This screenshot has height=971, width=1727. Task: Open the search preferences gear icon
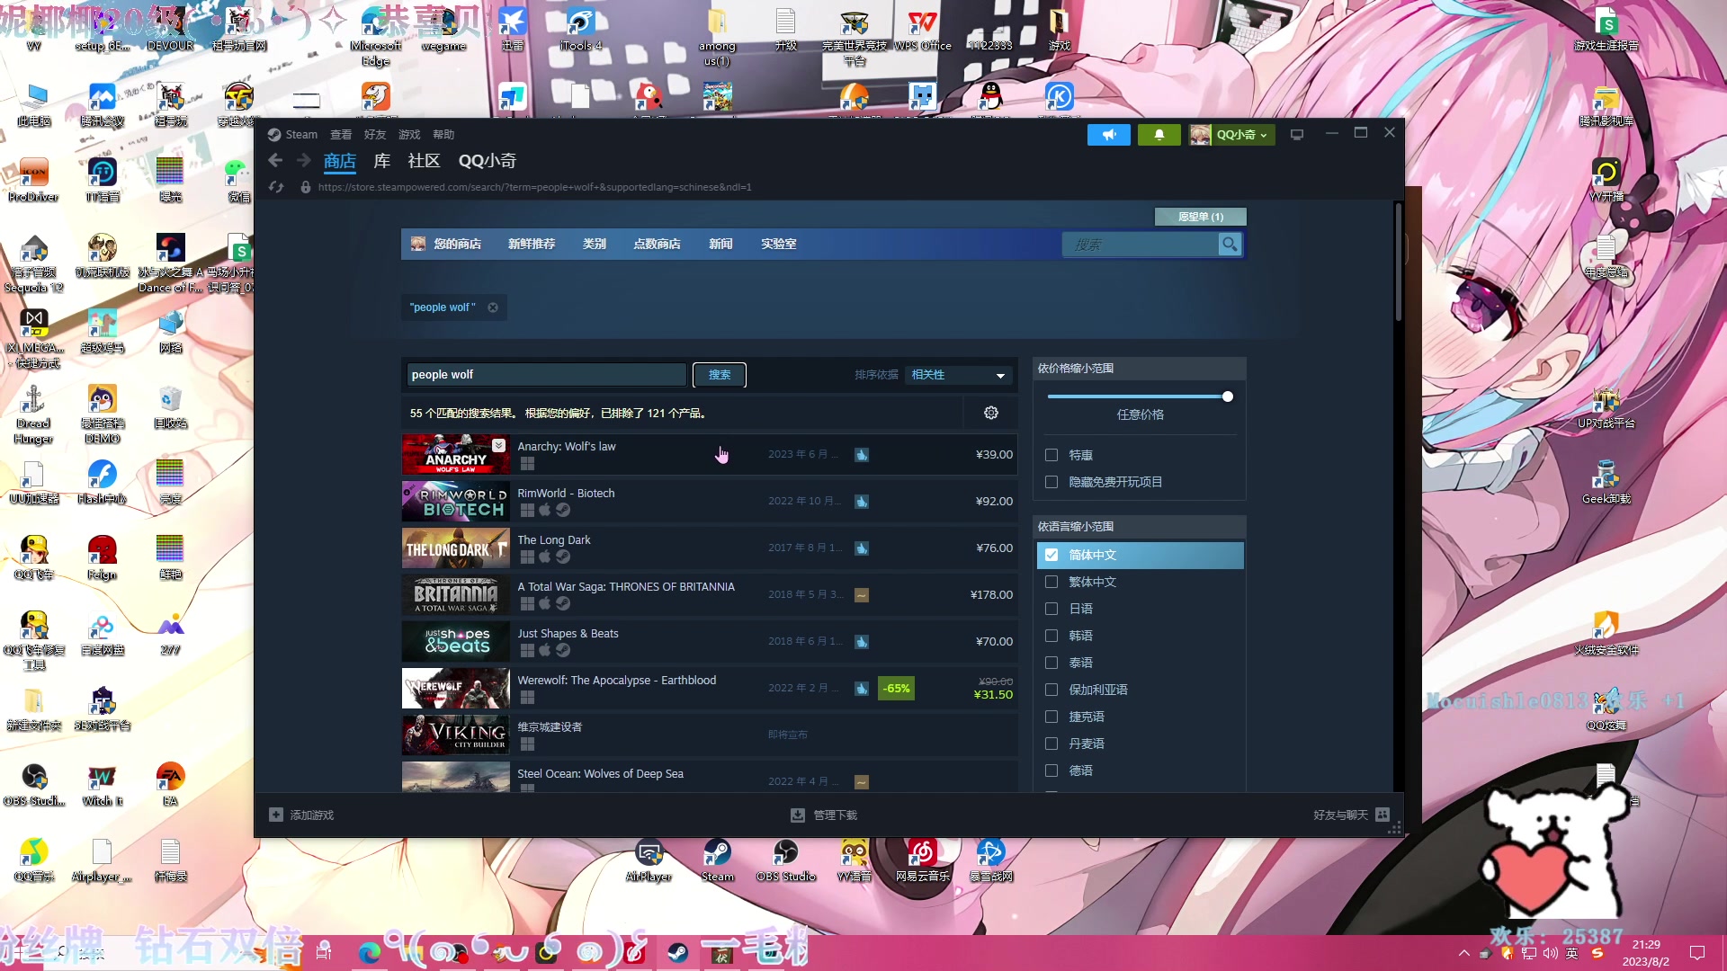tap(991, 413)
